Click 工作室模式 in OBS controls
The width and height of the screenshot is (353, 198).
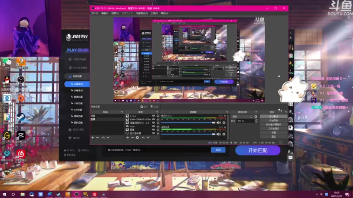(274, 128)
